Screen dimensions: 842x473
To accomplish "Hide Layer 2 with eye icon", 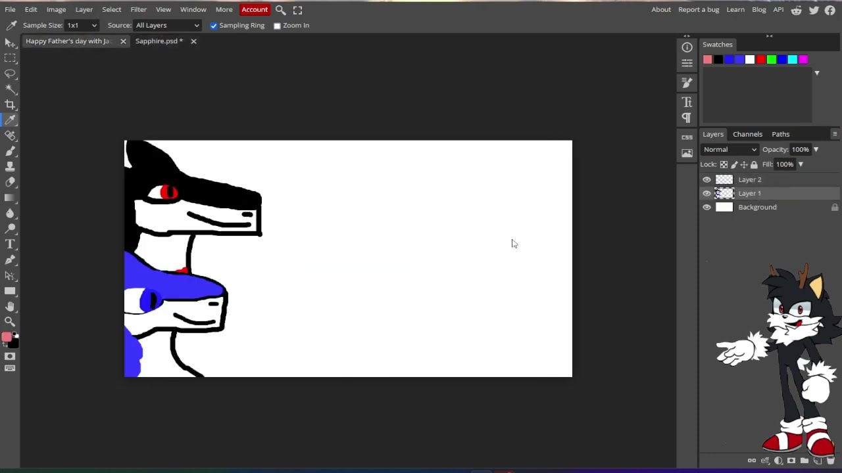I will [x=706, y=179].
